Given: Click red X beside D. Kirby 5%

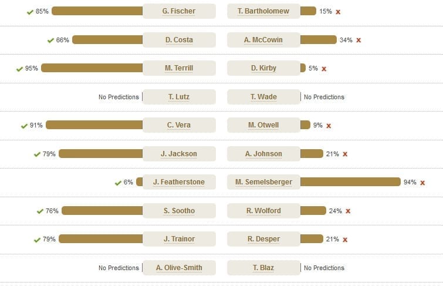Looking at the screenshot, I should pyautogui.click(x=324, y=69).
